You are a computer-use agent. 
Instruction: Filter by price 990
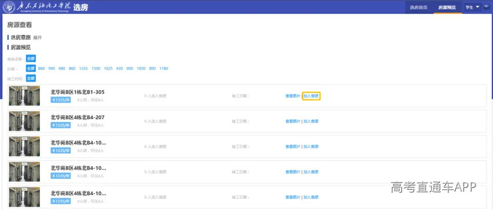pos(52,68)
